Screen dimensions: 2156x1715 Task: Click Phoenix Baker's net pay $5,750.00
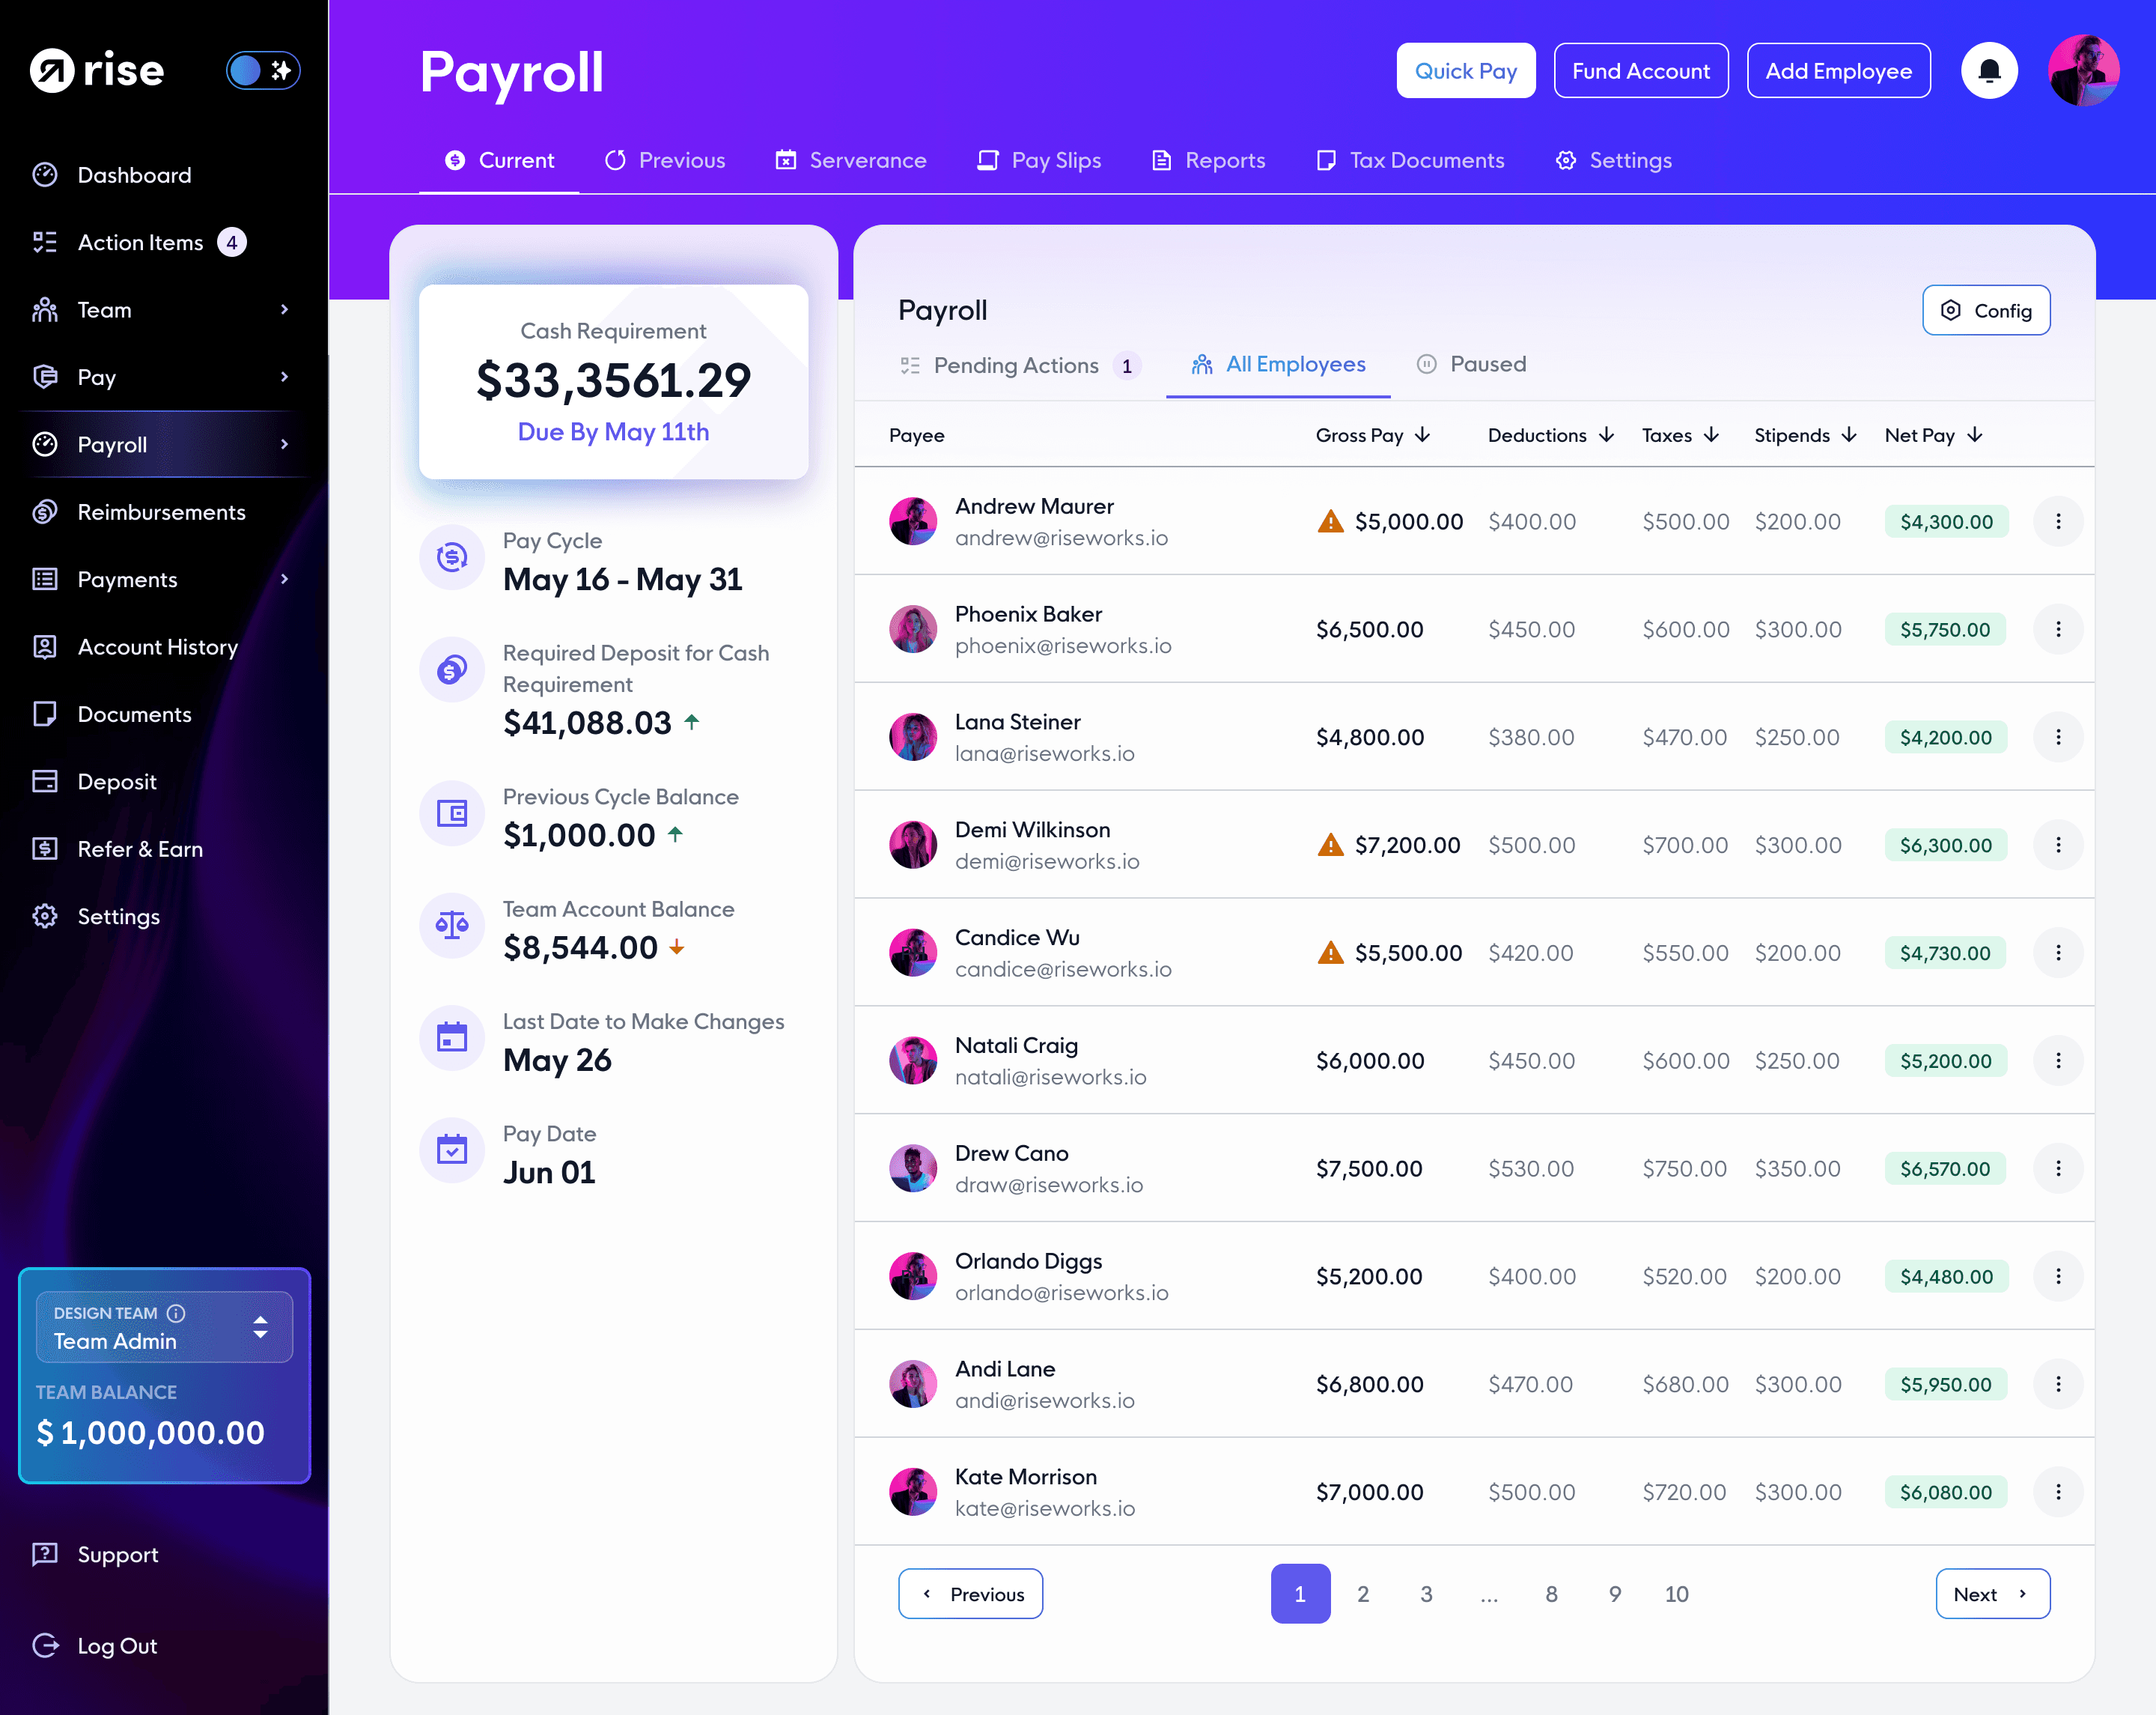pyautogui.click(x=1945, y=629)
